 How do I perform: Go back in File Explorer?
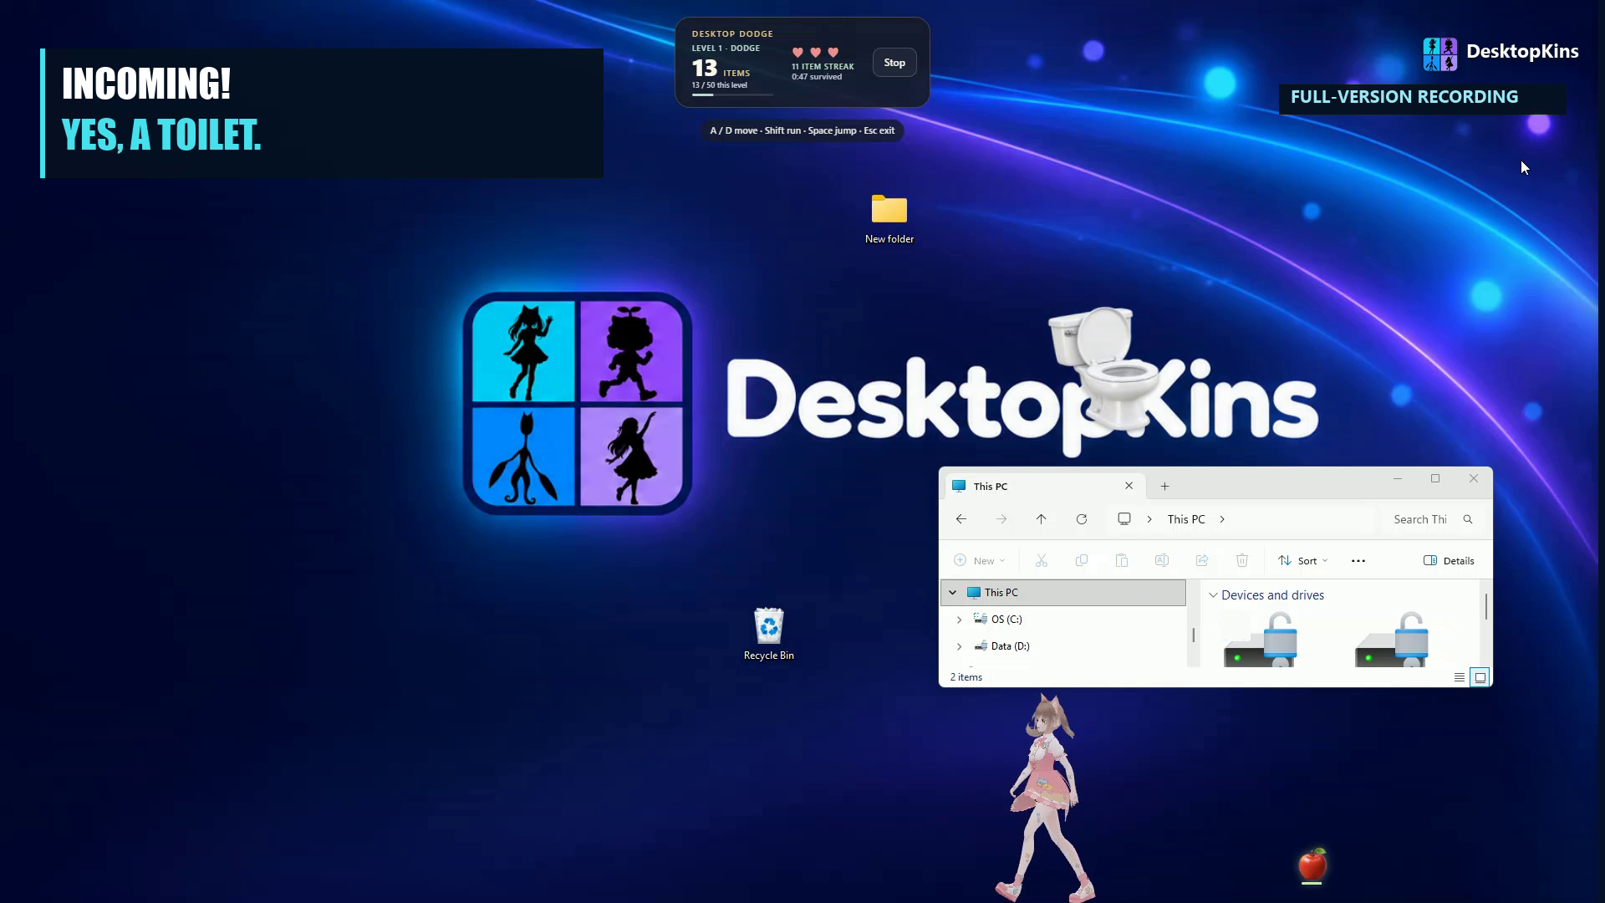click(961, 519)
